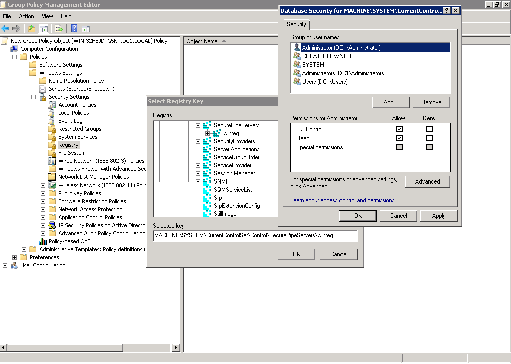Click the Export List toolbar icon
This screenshot has height=364, width=511.
[59, 29]
